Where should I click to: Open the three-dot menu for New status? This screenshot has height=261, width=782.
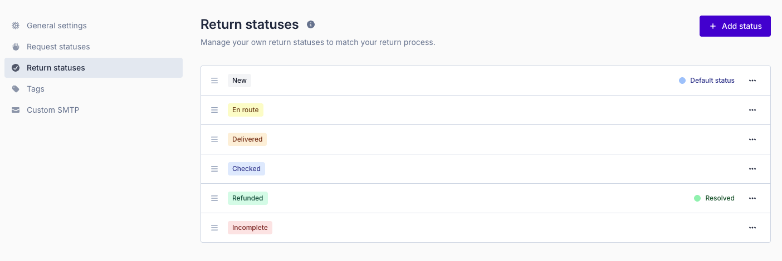click(x=752, y=81)
